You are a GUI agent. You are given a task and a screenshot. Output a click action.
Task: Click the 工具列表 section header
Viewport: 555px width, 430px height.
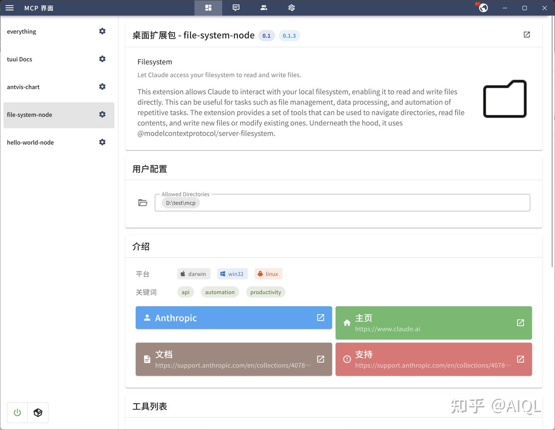pyautogui.click(x=150, y=406)
